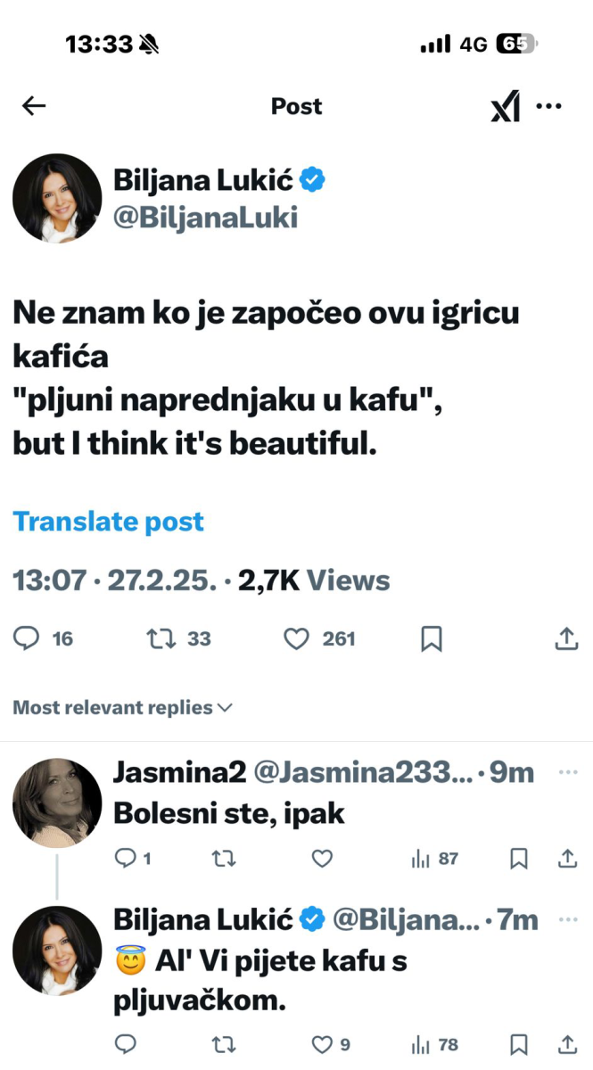Share the main post via share icon
Screen dimensions: 593x1070
click(x=566, y=638)
